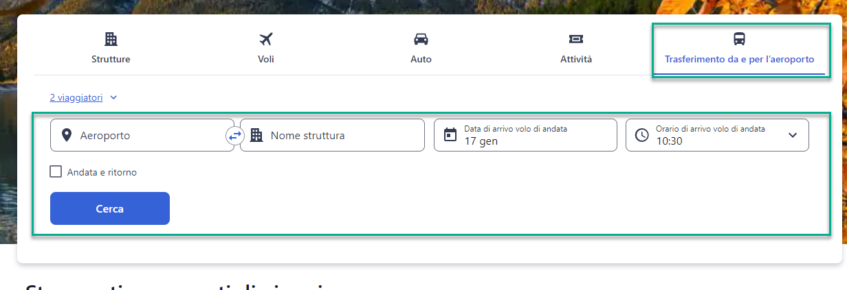Open the 2 viaggiatori link
The image size is (847, 290).
pyautogui.click(x=76, y=98)
